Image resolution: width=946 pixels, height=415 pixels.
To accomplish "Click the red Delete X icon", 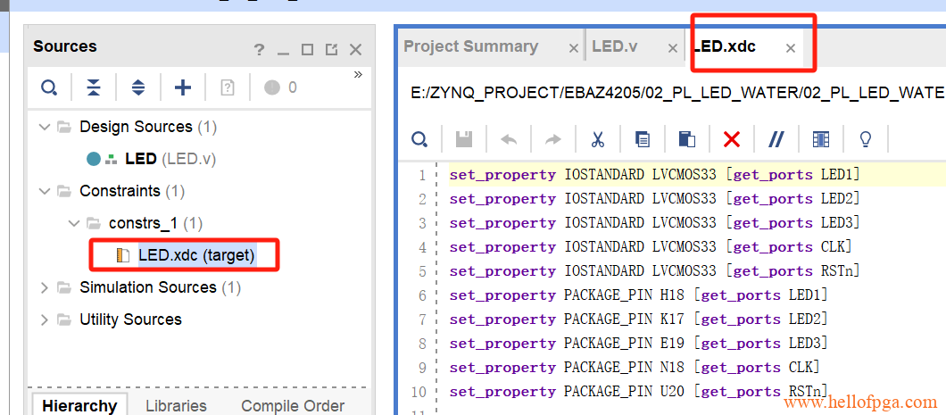I will coord(732,139).
